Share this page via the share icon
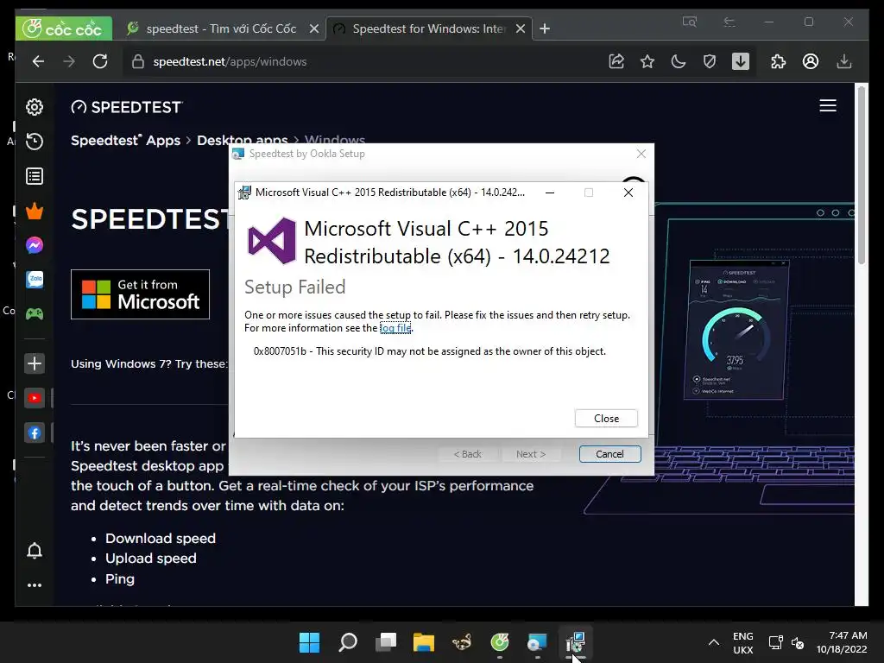This screenshot has height=663, width=884. click(x=616, y=61)
